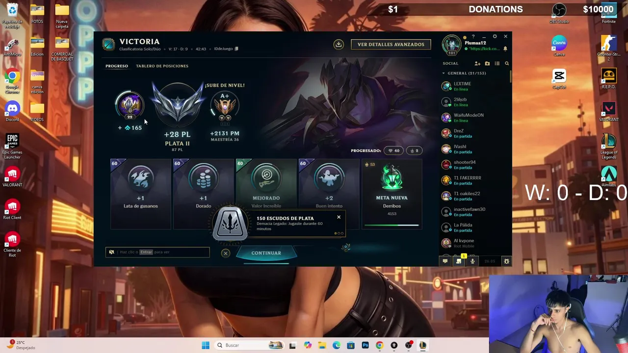The width and height of the screenshot is (628, 353).
Task: Open Aimlabs desktop shortcut
Action: coord(609,176)
